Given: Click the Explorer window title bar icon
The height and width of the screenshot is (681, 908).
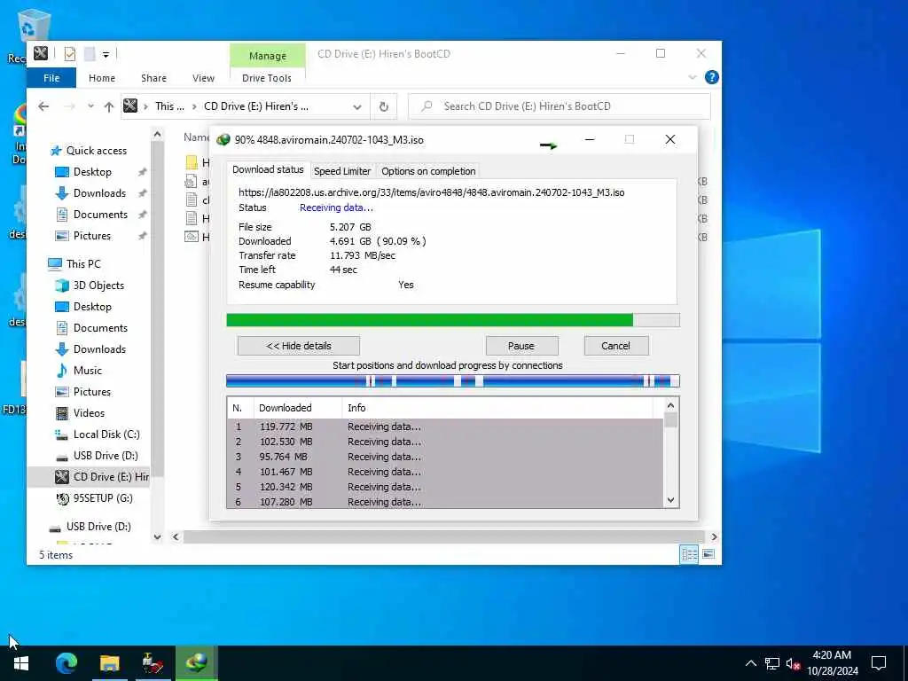Looking at the screenshot, I should tap(41, 54).
